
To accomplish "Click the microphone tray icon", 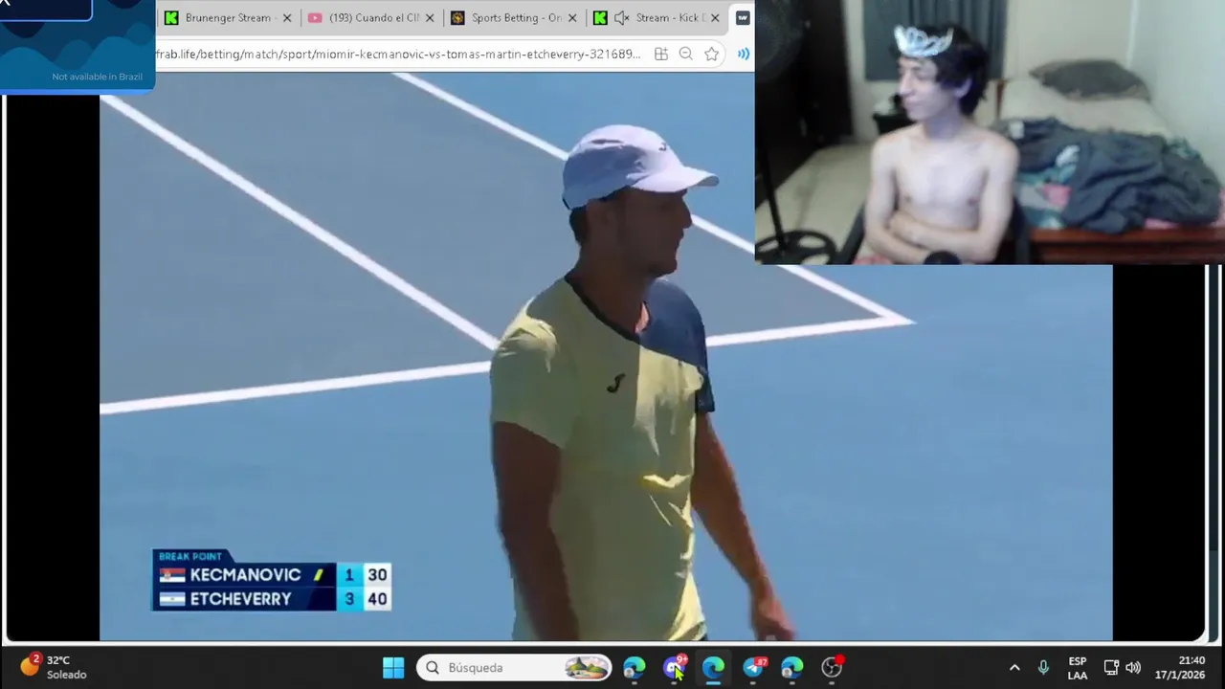I will (x=1043, y=668).
